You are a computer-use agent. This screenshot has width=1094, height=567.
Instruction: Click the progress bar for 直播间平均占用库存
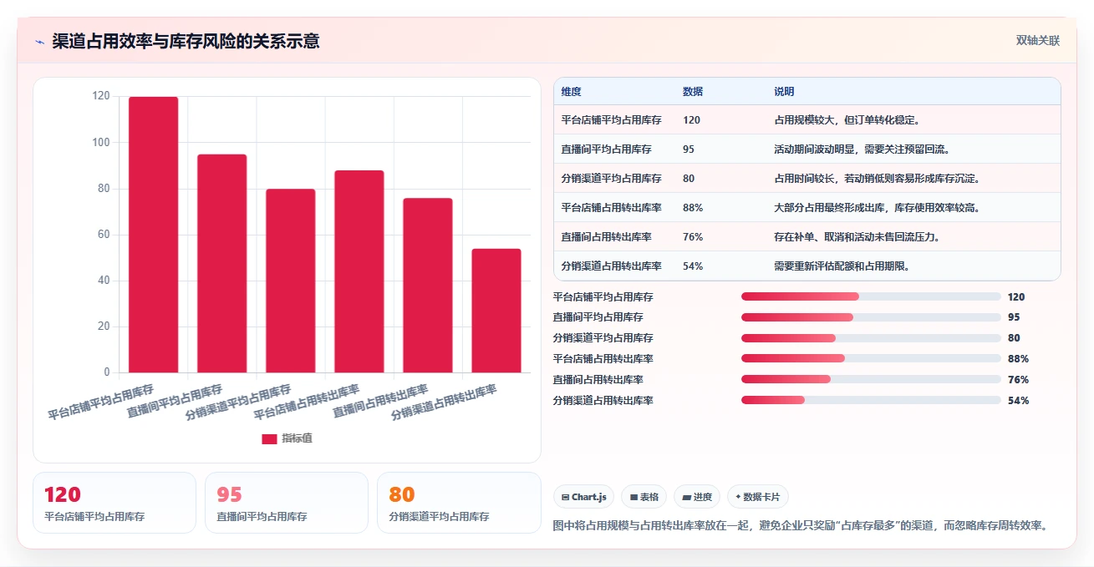[871, 317]
